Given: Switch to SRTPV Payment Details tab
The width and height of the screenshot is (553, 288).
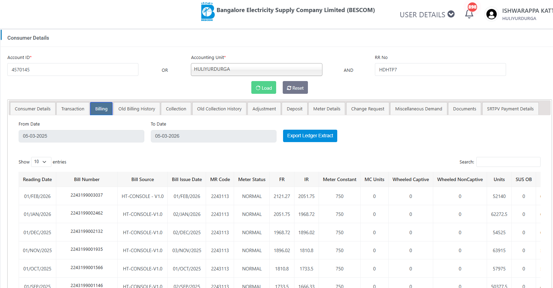Looking at the screenshot, I should [x=510, y=109].
